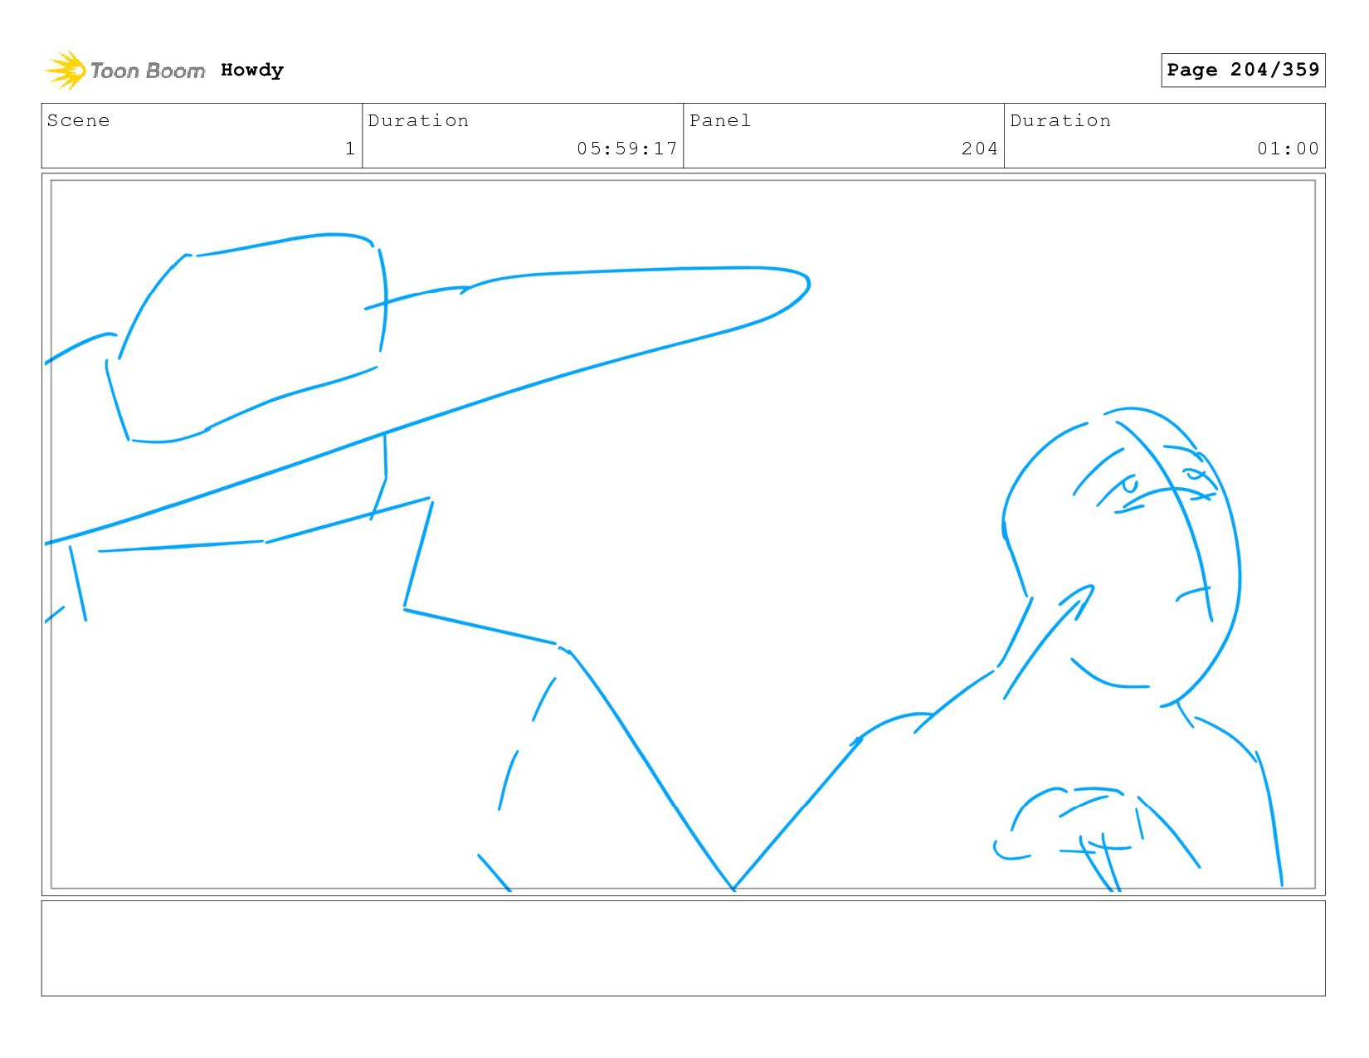Click the 'Toon Boom' brand text
Viewport: 1369px width, 1058px height.
coord(148,71)
